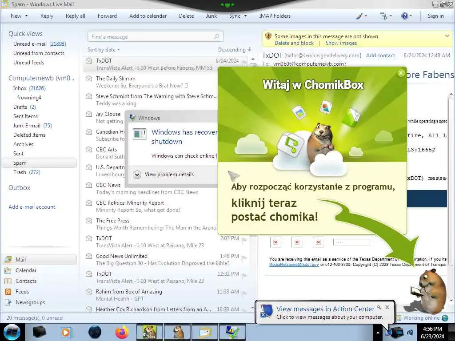Select Junk E-mail folder
Image resolution: width=455 pixels, height=341 pixels.
coord(32,126)
